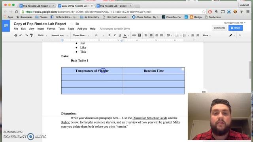The image size is (253, 142).
Task: Click the browser address bar URL
Action: click(x=88, y=12)
